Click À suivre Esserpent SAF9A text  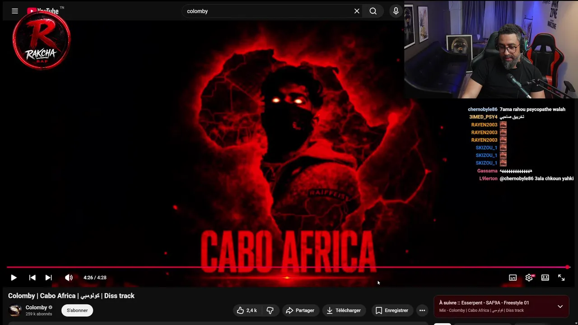pos(484,303)
